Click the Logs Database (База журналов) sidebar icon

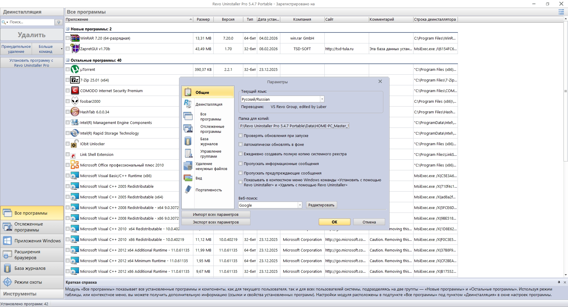[7, 268]
